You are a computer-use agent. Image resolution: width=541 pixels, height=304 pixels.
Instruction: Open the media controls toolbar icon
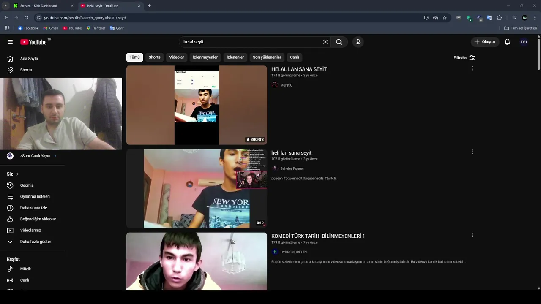[x=514, y=18]
